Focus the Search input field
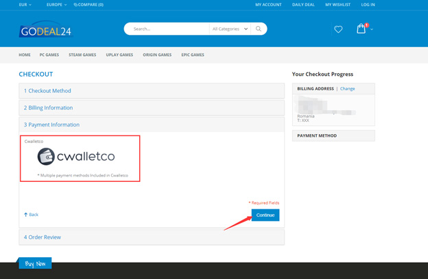This screenshot has width=428, height=279. [168, 29]
